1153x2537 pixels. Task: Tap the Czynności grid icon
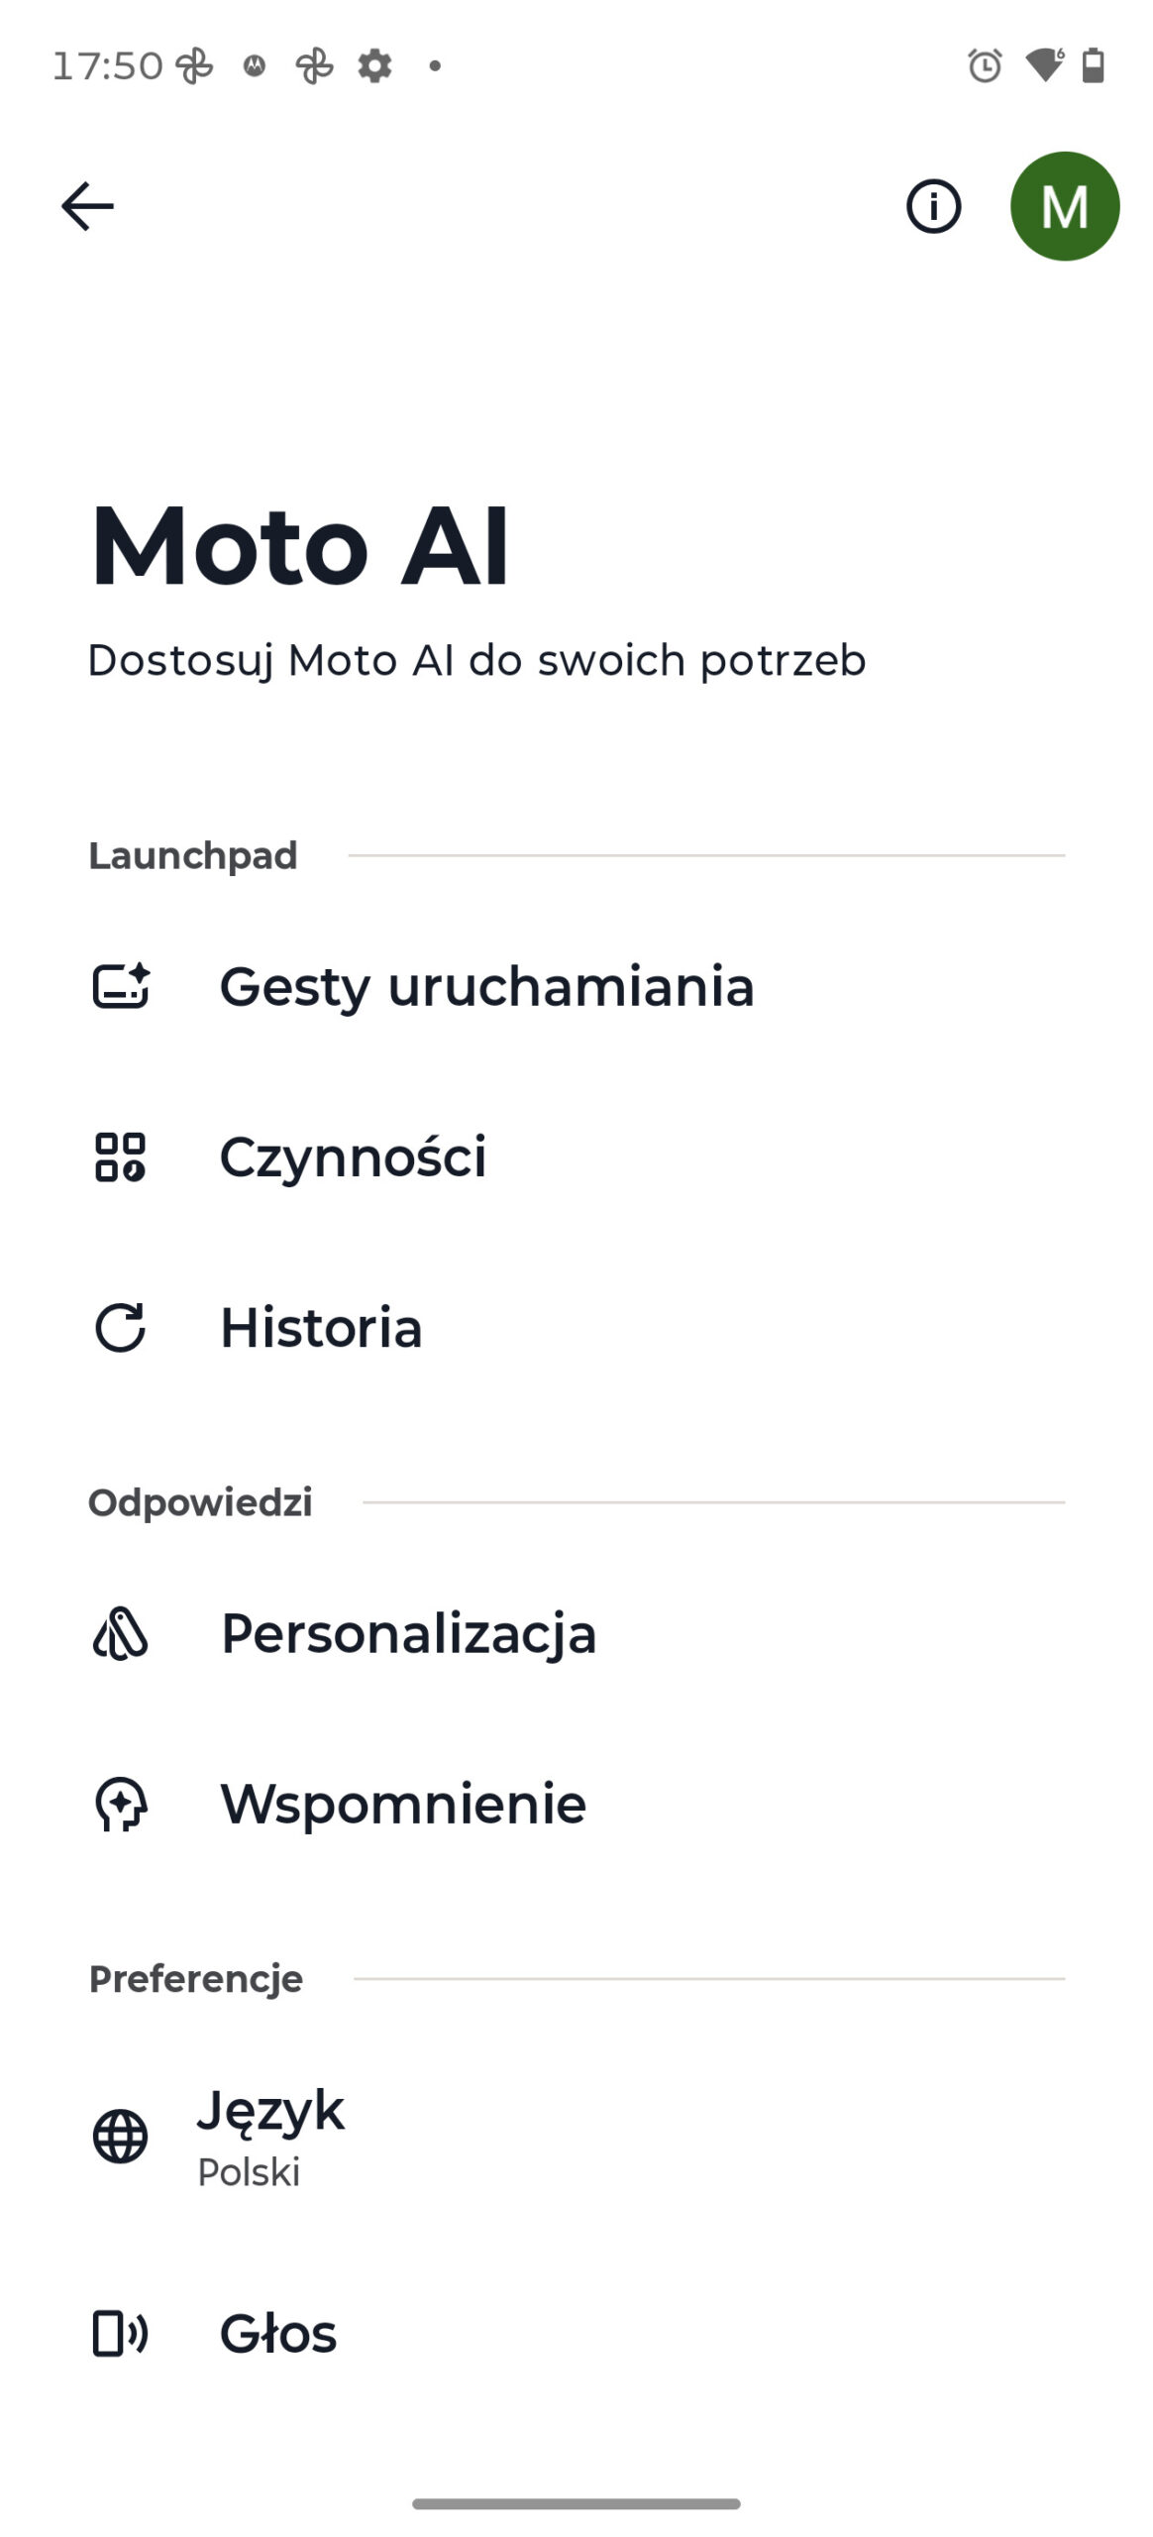(120, 1157)
